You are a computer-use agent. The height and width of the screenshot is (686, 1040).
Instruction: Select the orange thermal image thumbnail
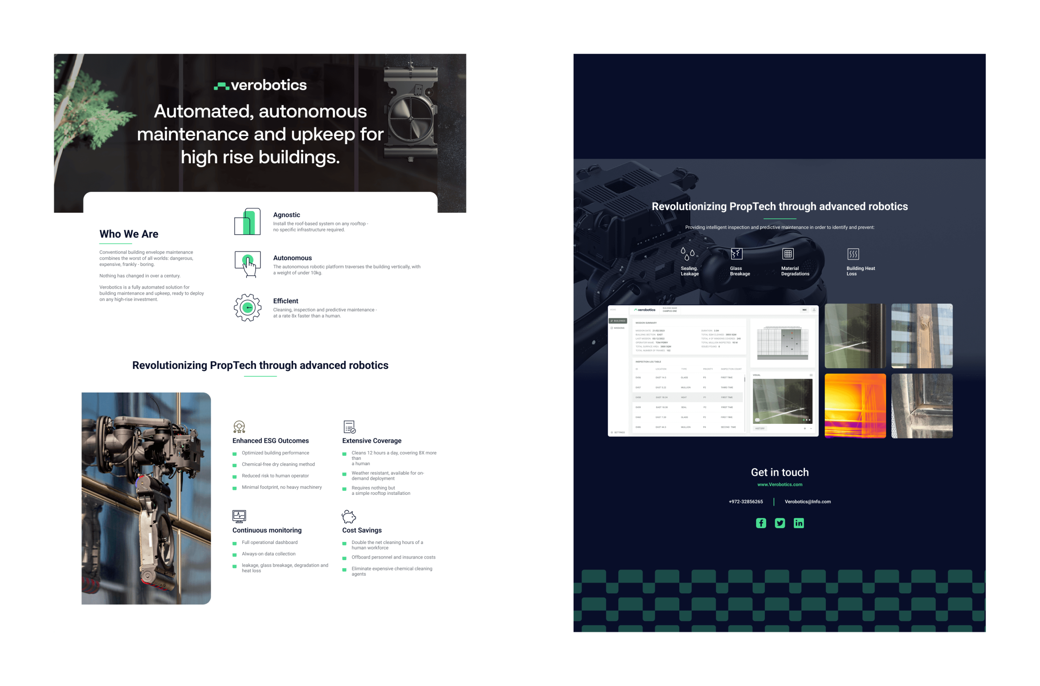[x=855, y=406]
